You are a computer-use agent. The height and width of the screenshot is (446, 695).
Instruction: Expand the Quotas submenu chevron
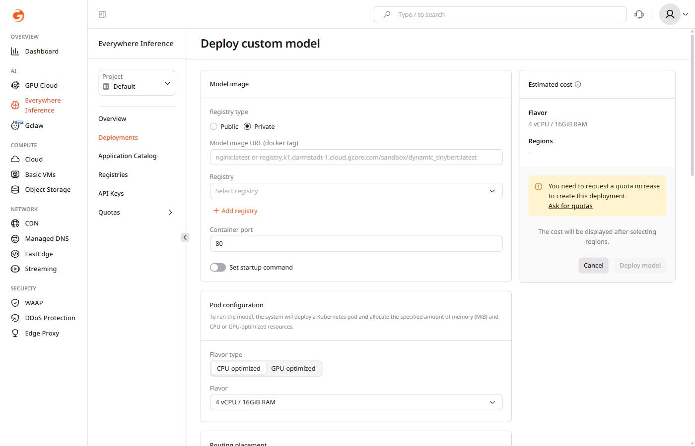coord(170,212)
